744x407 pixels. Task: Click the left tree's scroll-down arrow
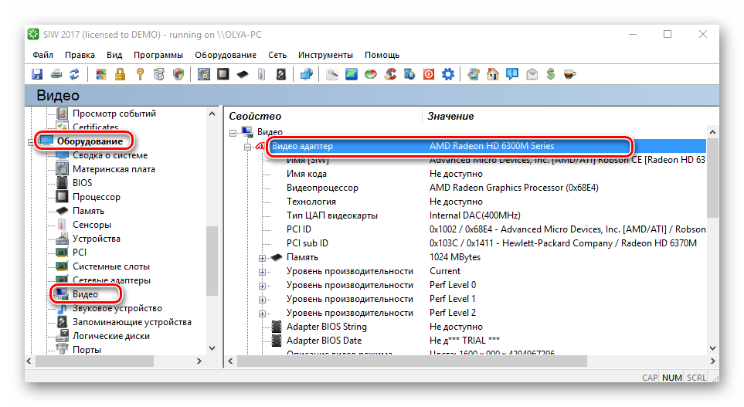[212, 346]
